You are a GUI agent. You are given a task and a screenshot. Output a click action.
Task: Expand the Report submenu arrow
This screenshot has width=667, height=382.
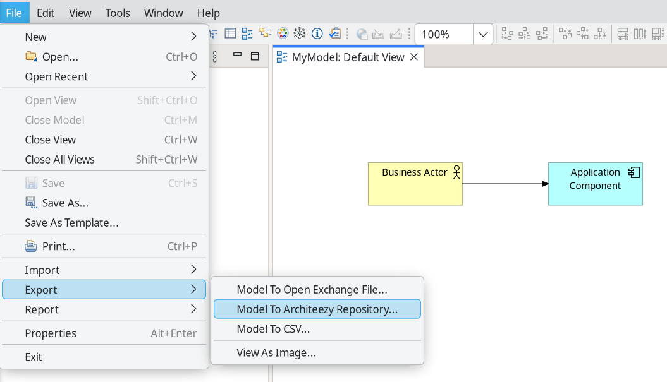click(193, 309)
